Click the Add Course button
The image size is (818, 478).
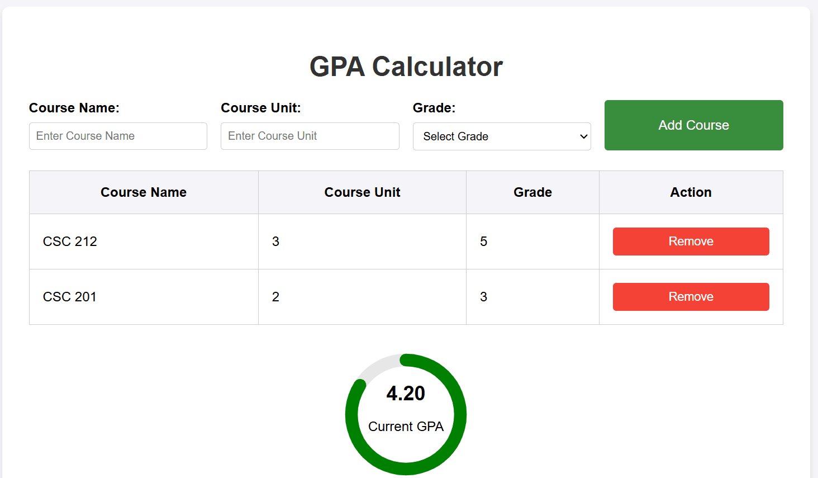coord(693,125)
